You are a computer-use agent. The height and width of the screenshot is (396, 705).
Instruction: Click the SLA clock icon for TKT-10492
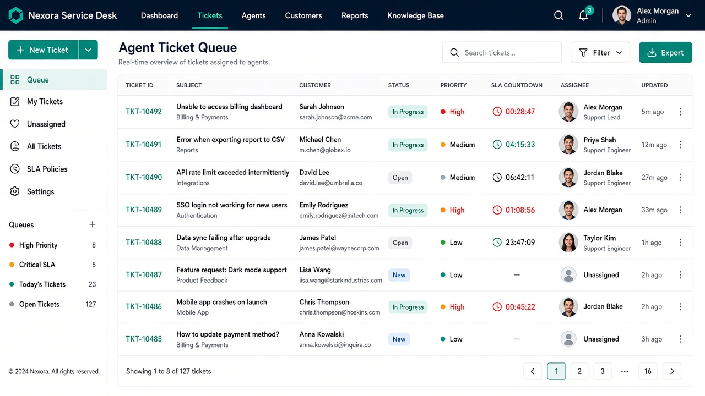pyautogui.click(x=497, y=112)
